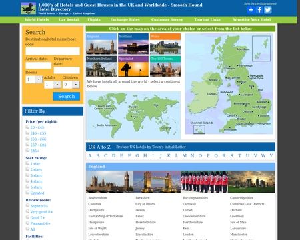
Task: Click the blue Search button
Action: coord(67,96)
